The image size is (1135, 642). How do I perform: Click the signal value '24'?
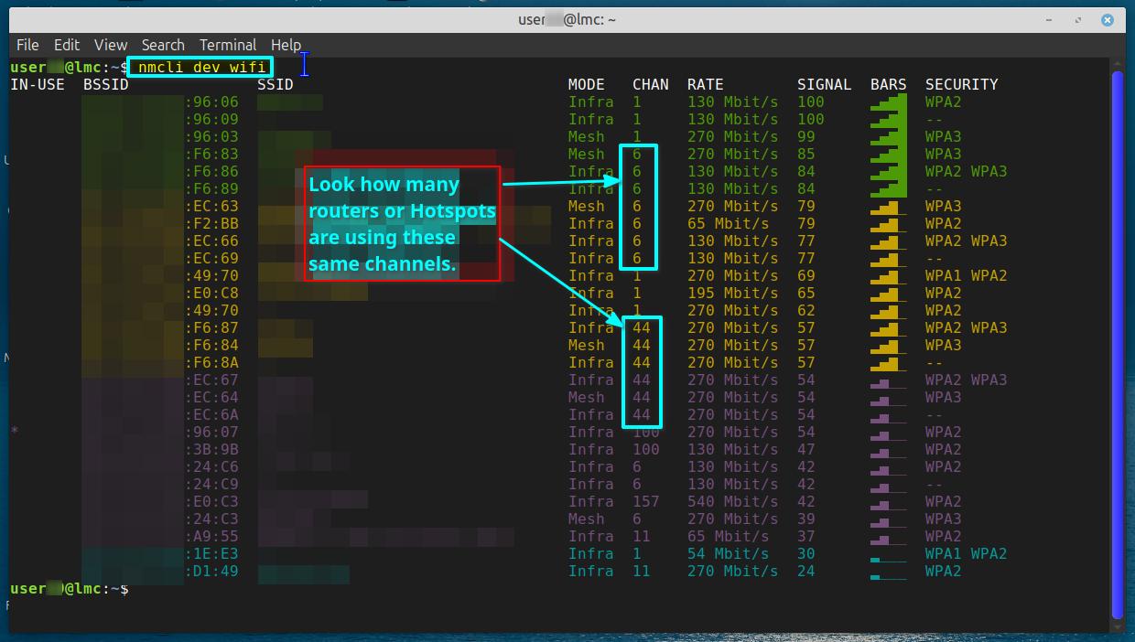click(x=806, y=571)
